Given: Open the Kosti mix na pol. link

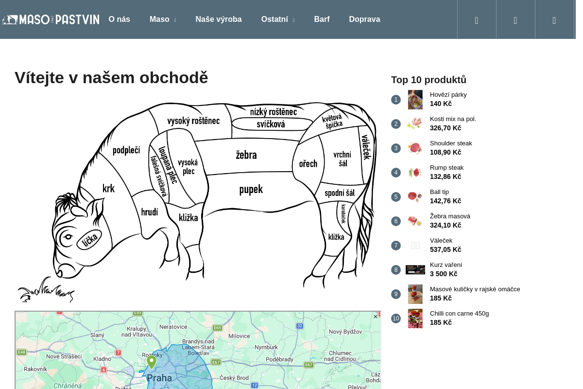Looking at the screenshot, I should click(453, 119).
